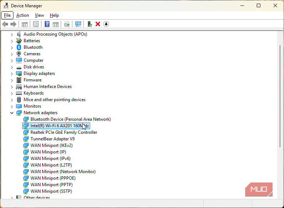Open the Help menu
The image size is (284, 208).
(x=54, y=15)
